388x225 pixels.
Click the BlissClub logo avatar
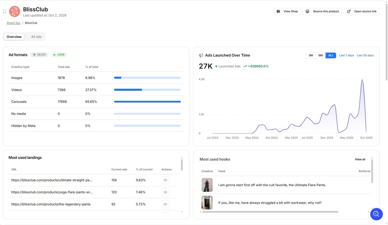point(15,12)
